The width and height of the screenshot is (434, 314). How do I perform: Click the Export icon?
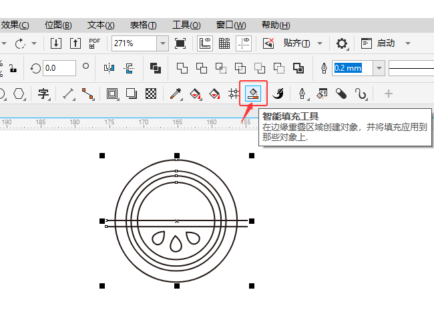pos(75,43)
